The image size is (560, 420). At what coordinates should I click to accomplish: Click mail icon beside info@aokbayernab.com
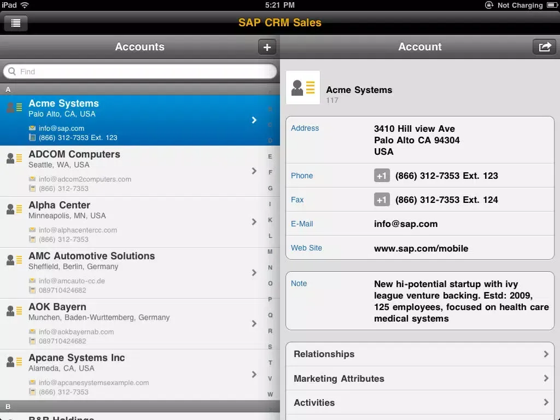coord(32,331)
